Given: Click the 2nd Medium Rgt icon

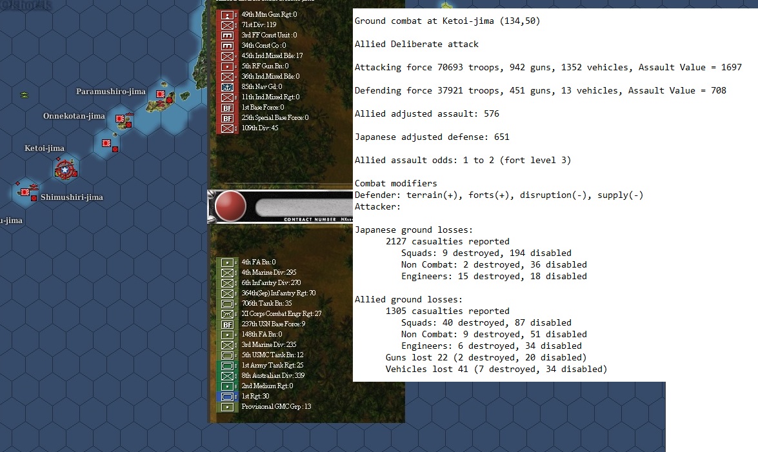Looking at the screenshot, I should coord(227,387).
